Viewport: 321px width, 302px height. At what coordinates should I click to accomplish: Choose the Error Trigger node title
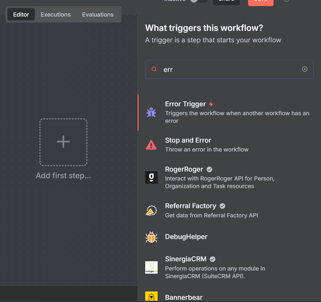(185, 104)
